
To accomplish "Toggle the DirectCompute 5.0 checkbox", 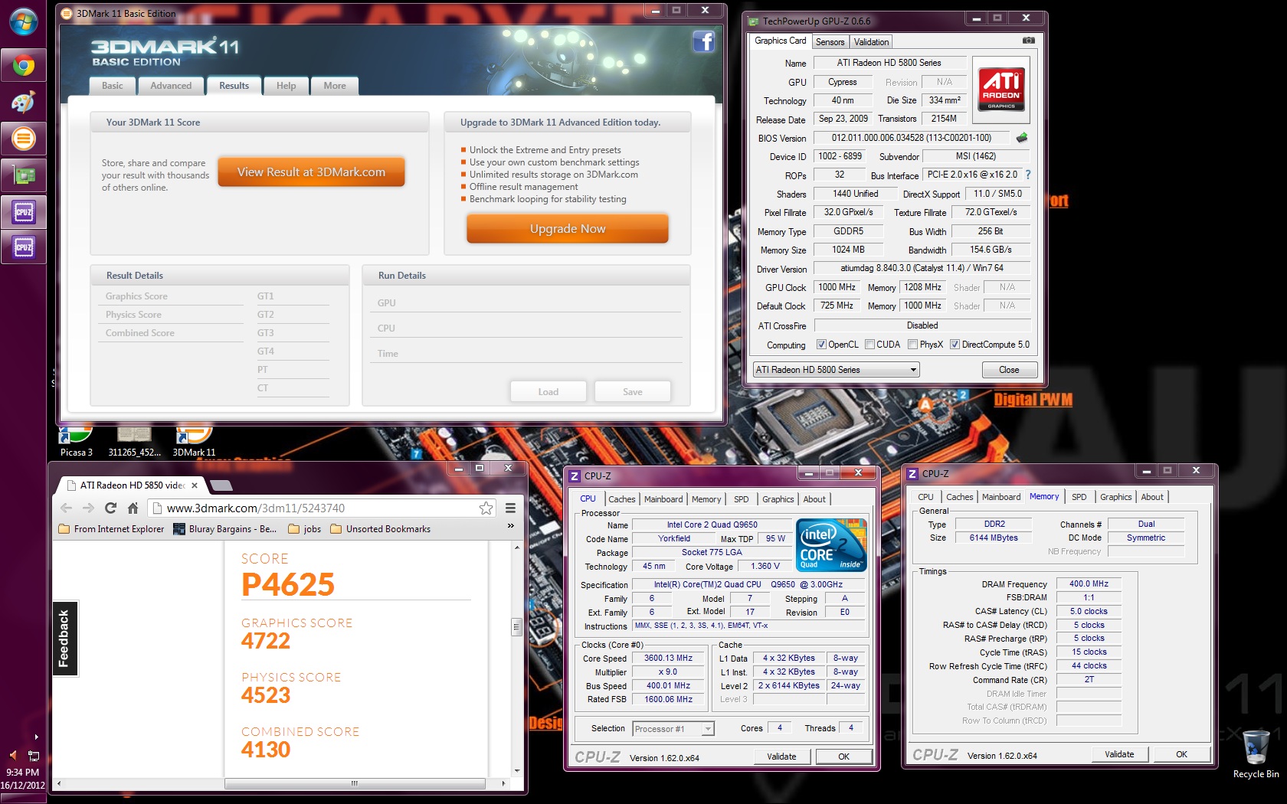I will [x=955, y=345].
